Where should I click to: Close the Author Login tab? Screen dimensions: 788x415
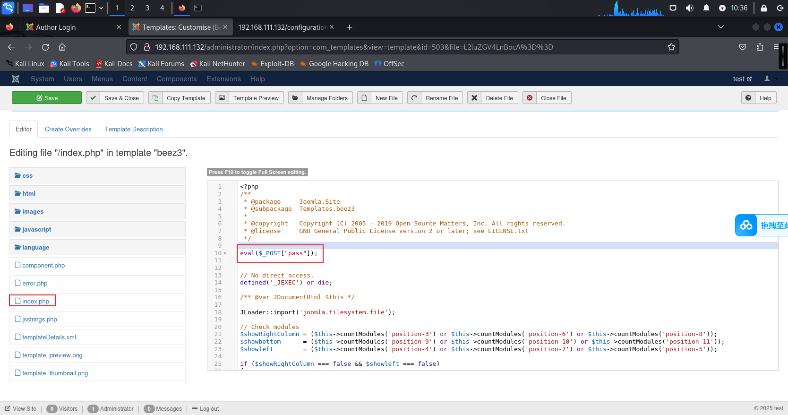pyautogui.click(x=119, y=27)
